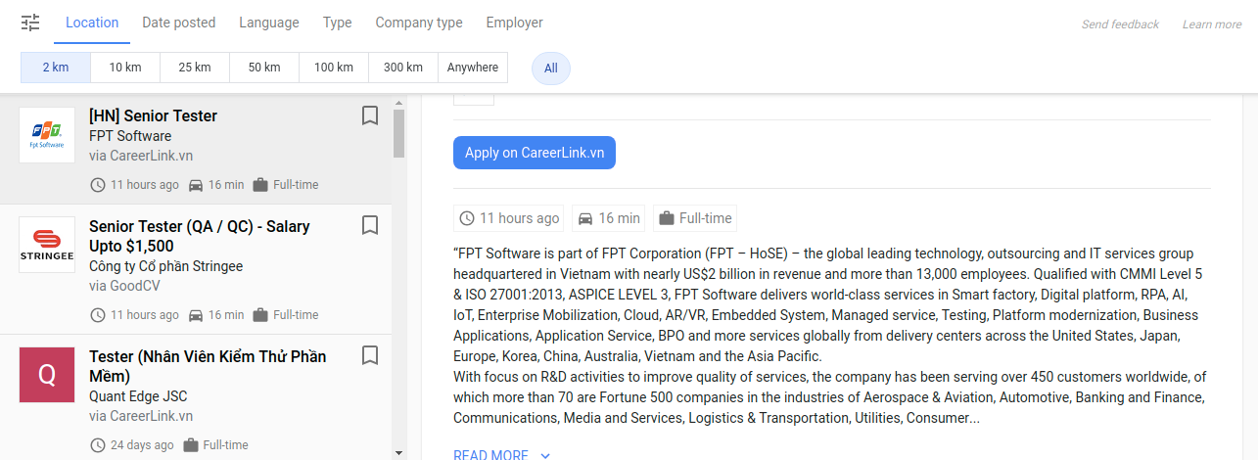Open the Language filter tab

point(269,23)
